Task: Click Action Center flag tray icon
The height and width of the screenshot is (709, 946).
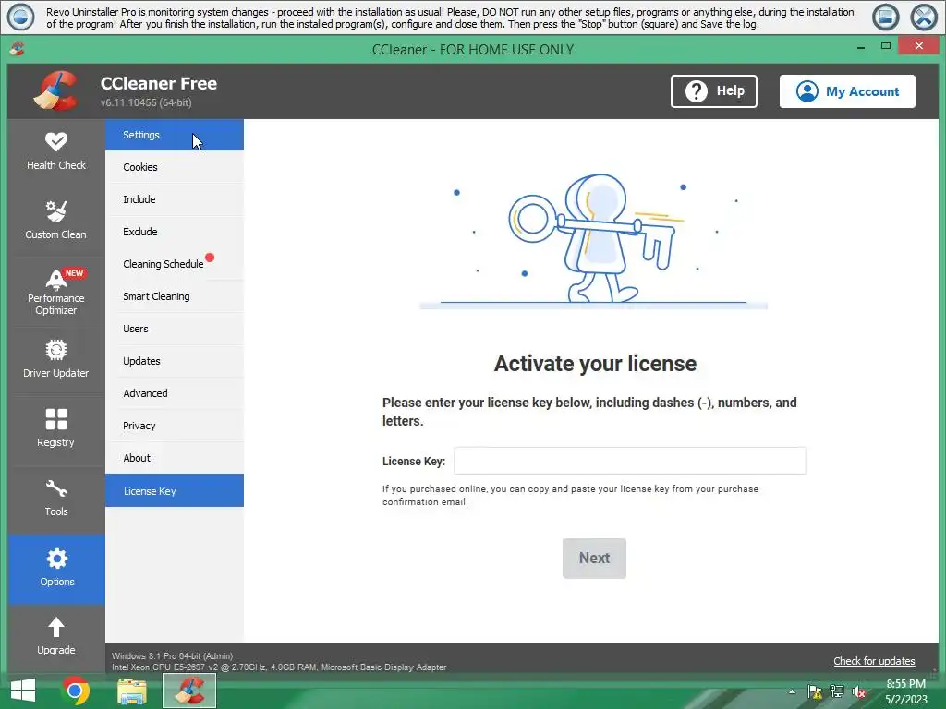Action: coord(815,691)
